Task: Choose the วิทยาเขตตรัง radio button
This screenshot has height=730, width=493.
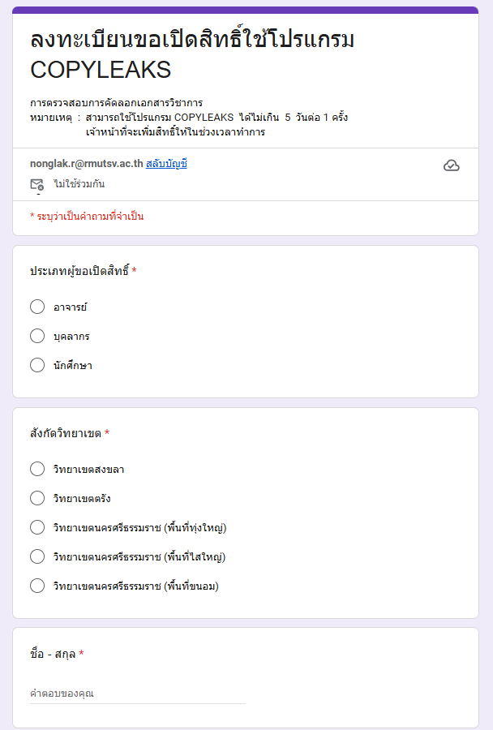Action: pos(37,498)
